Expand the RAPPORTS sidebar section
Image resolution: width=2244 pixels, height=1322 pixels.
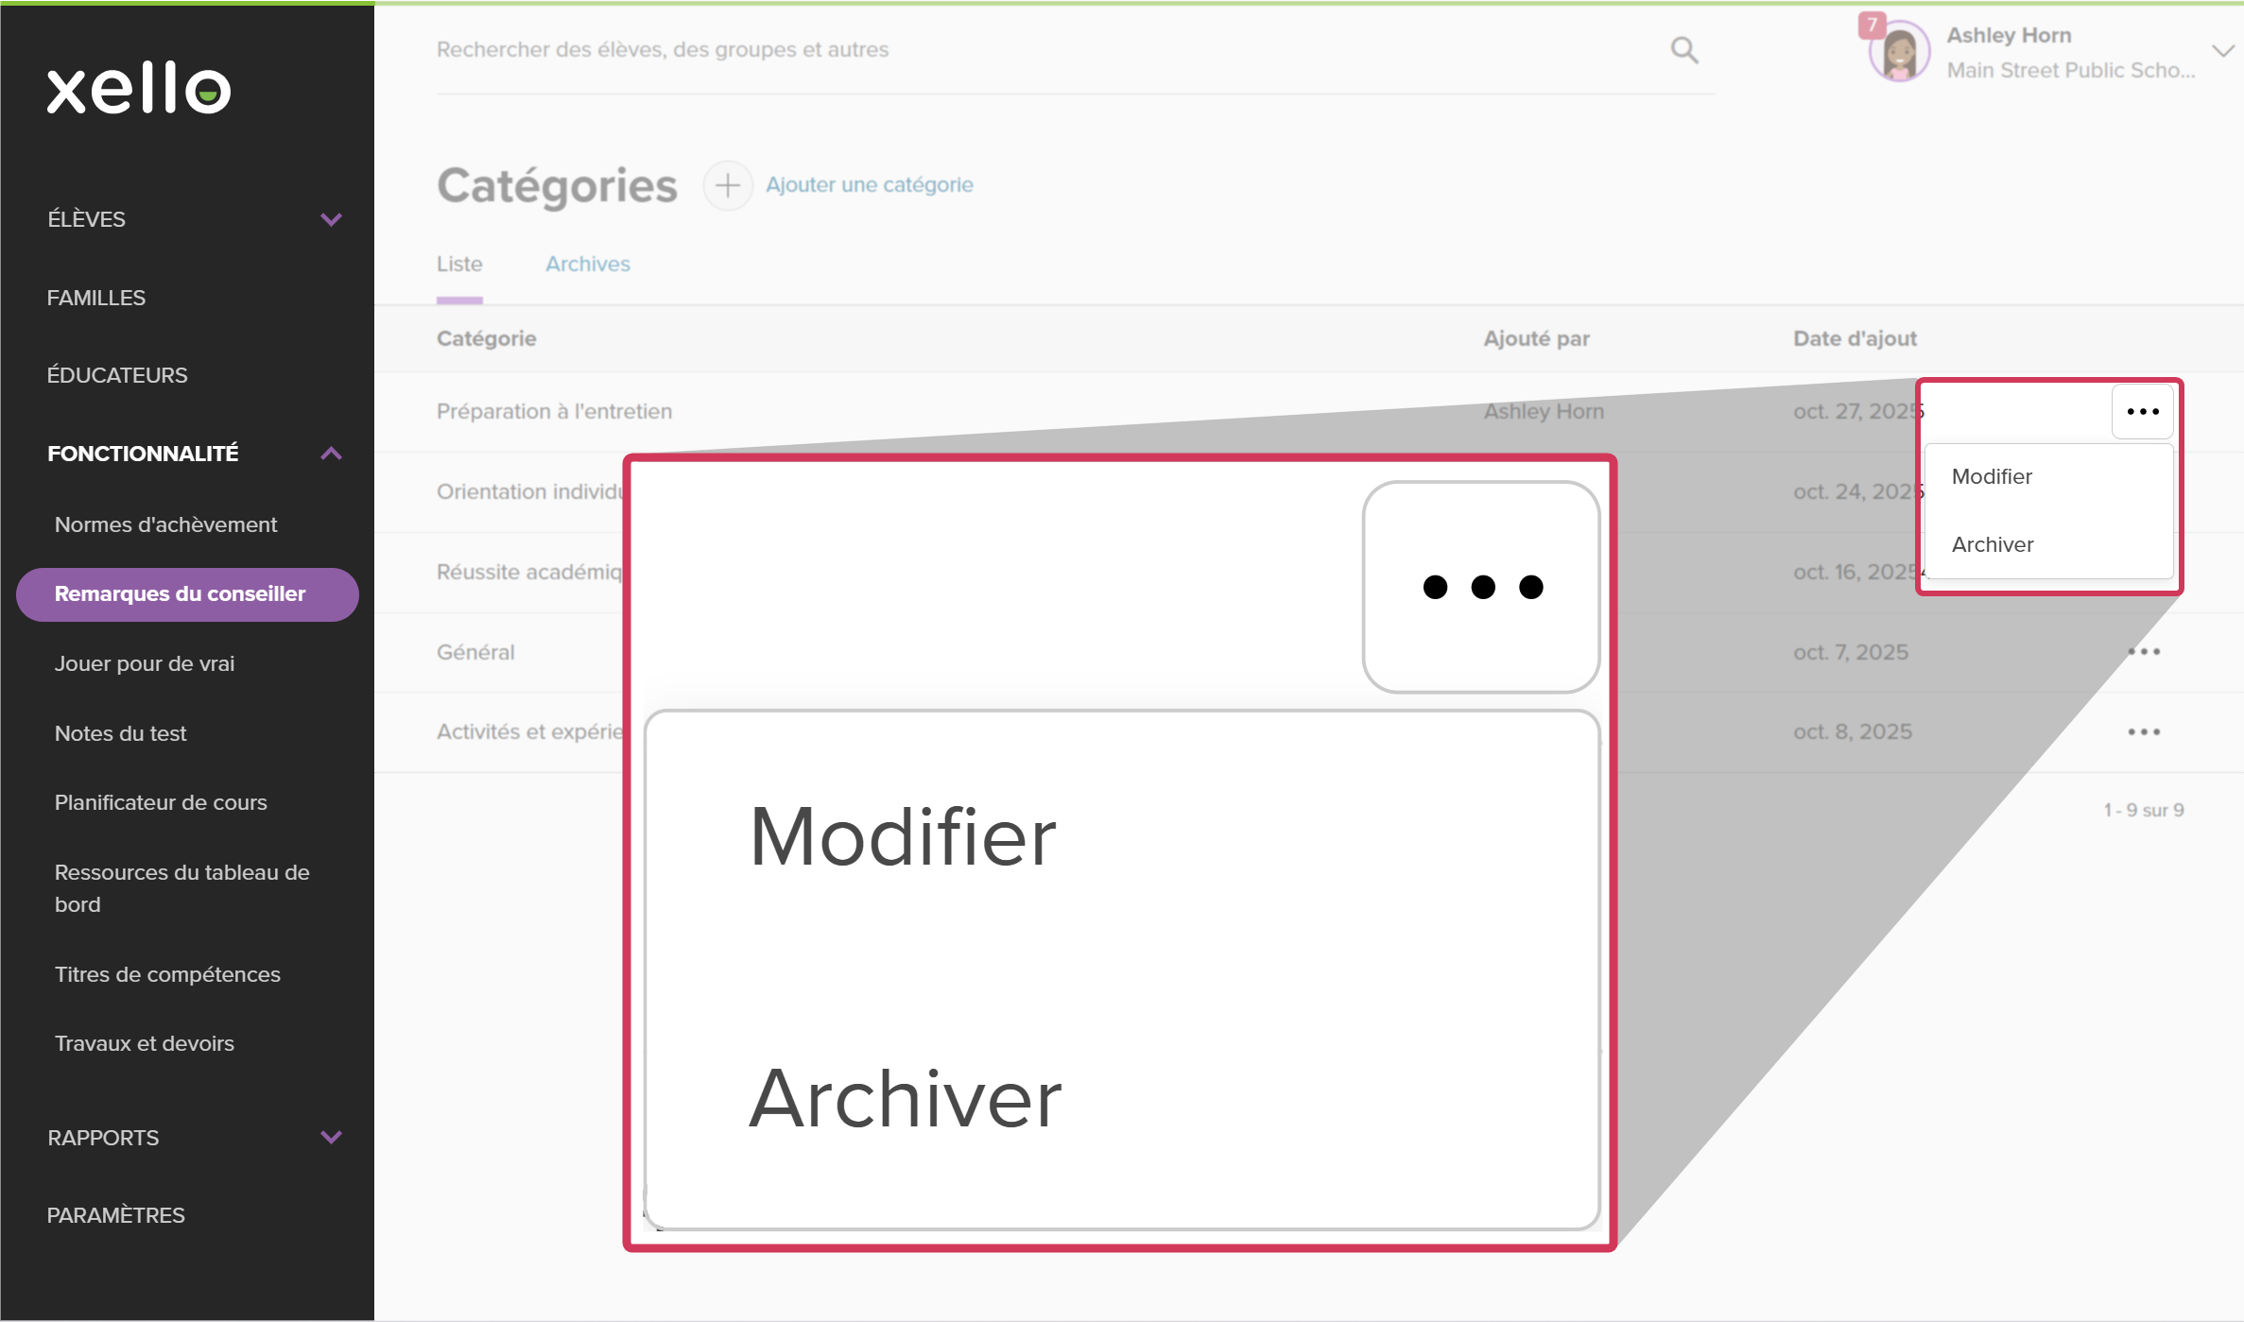(331, 1138)
